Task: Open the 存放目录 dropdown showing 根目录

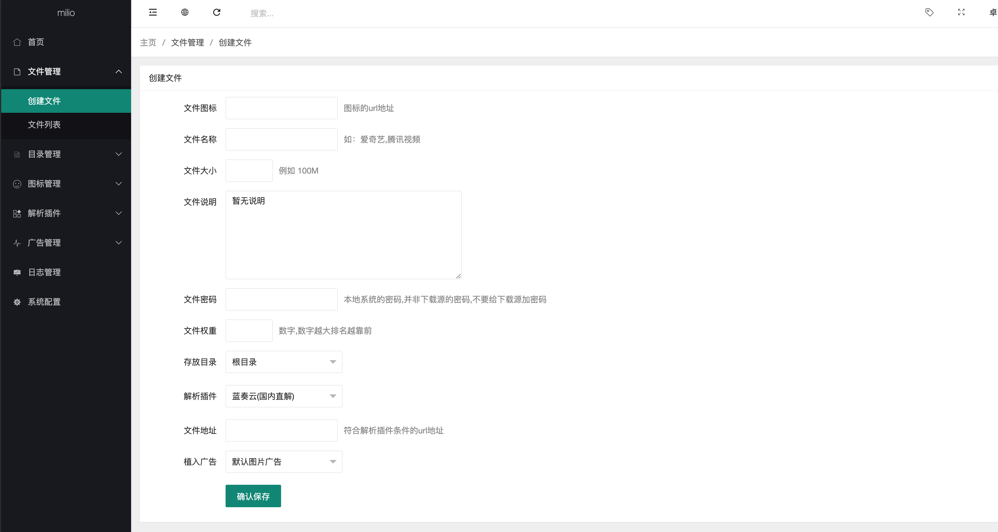Action: pos(284,362)
